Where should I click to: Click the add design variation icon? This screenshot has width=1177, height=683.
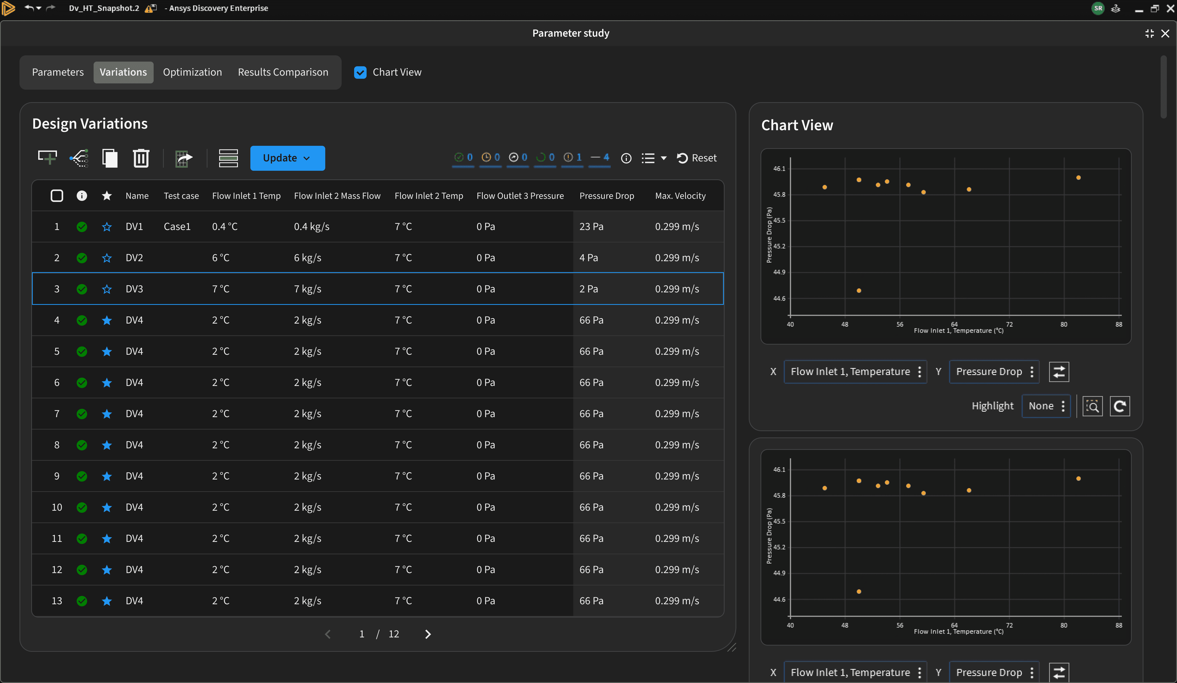tap(47, 158)
